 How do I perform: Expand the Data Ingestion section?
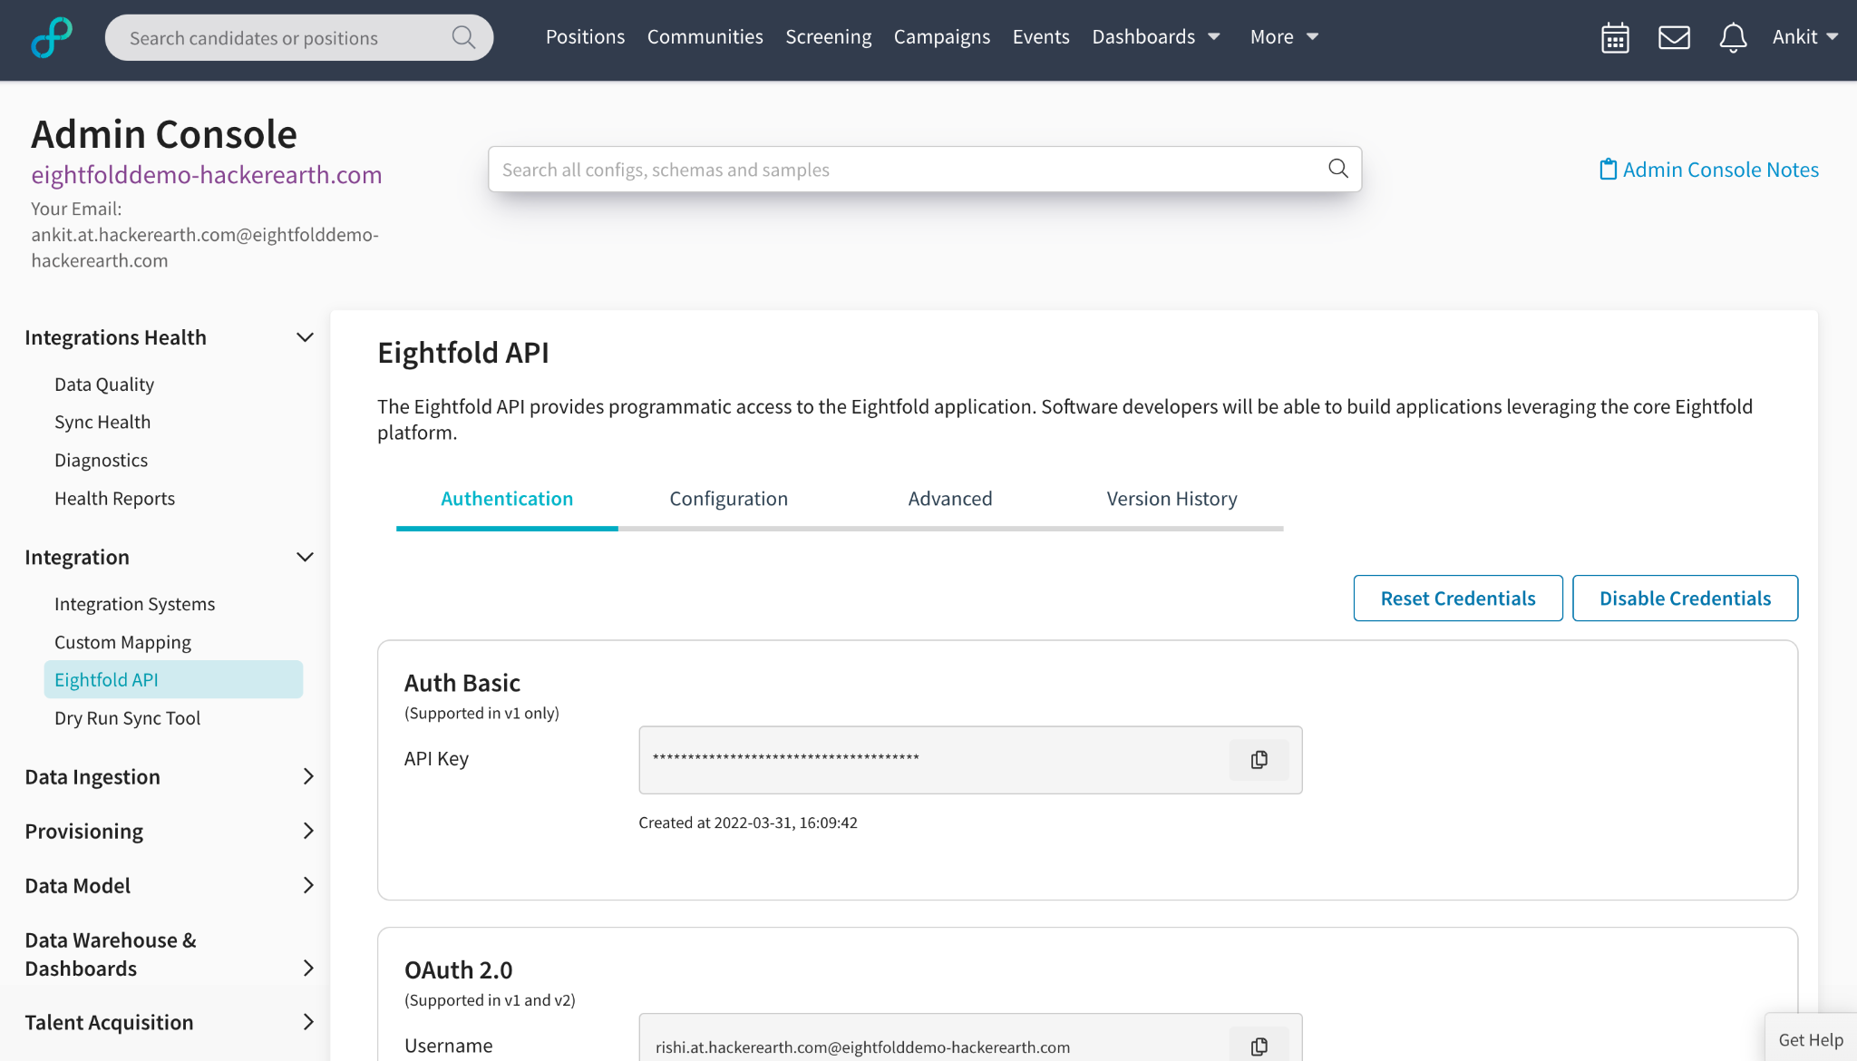tap(308, 776)
